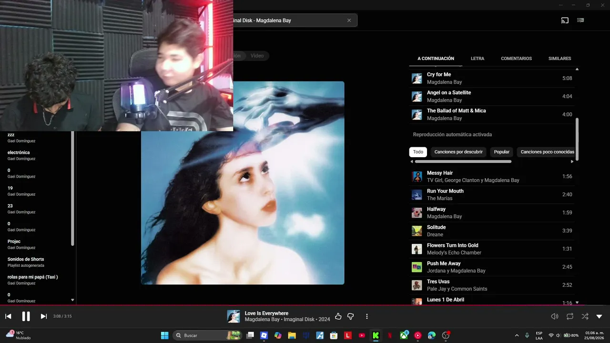
Task: Play Flowers Turn Into Gold
Action: tap(492, 249)
